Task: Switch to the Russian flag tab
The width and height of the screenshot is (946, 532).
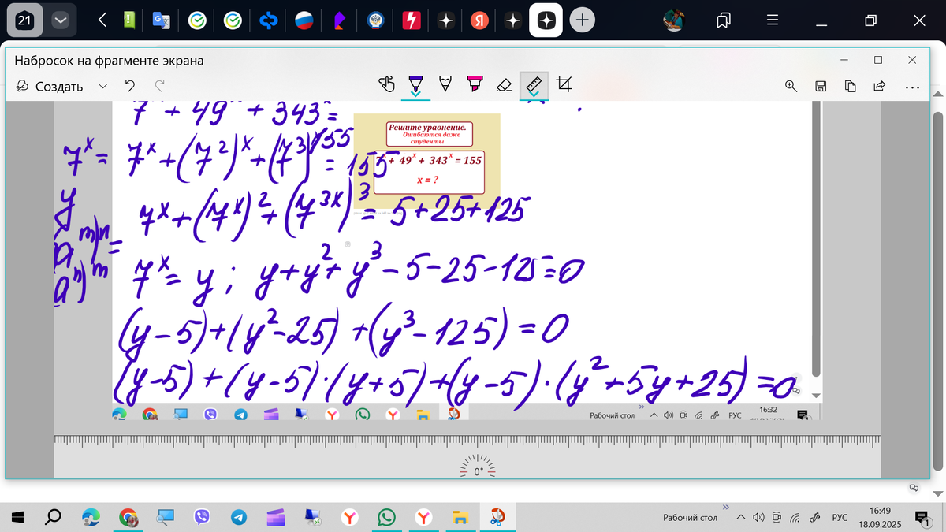Action: 304,21
